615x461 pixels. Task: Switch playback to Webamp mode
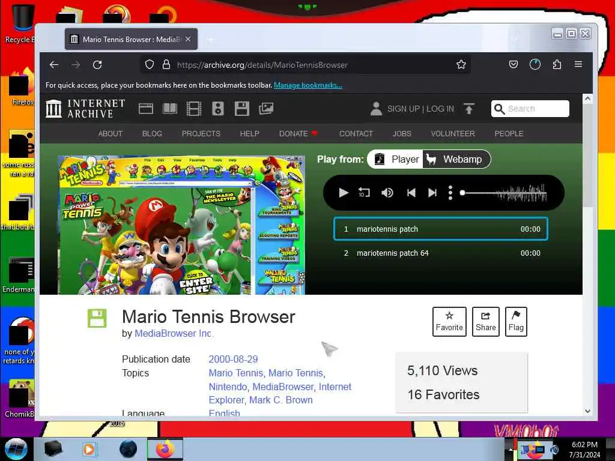click(456, 159)
